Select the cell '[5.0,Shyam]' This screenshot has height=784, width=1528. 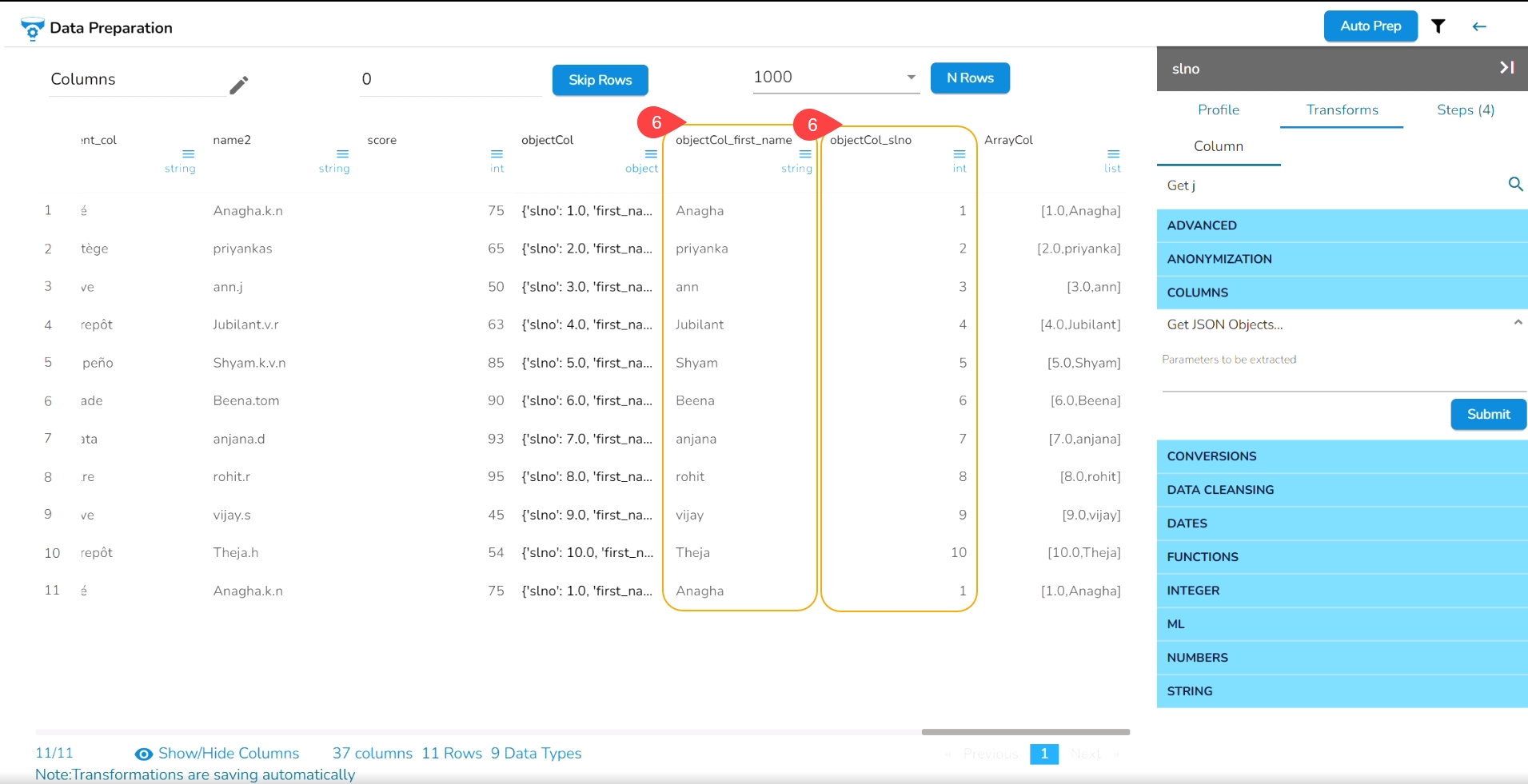tap(1083, 363)
